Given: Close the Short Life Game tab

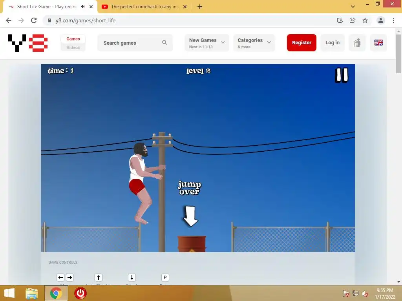Looking at the screenshot, I should pos(91,7).
